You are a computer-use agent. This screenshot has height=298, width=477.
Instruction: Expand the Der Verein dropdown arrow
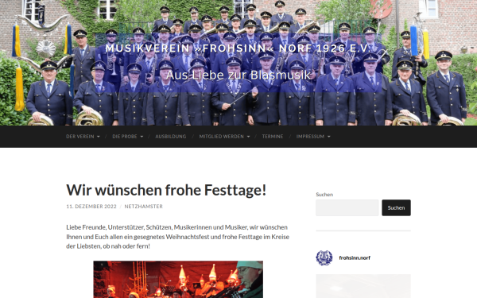click(x=99, y=137)
